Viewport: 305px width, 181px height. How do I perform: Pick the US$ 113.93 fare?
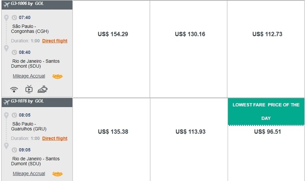(190, 132)
